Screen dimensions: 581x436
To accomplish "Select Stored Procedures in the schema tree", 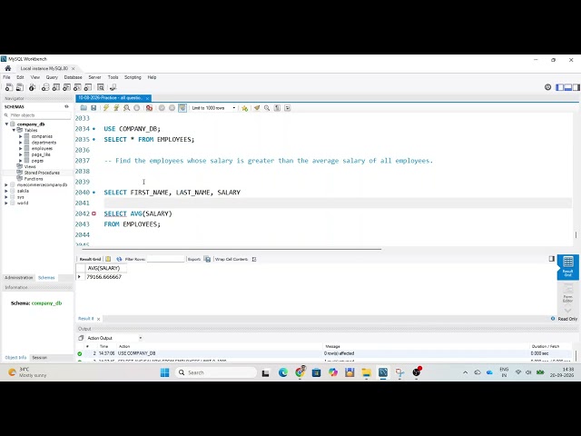I will 42,173.
